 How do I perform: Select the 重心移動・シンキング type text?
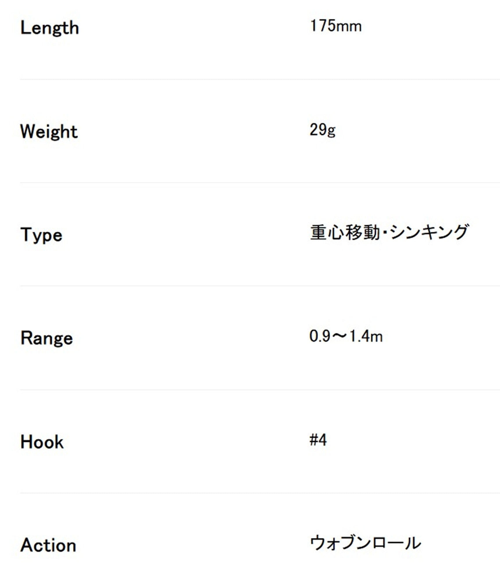point(389,232)
